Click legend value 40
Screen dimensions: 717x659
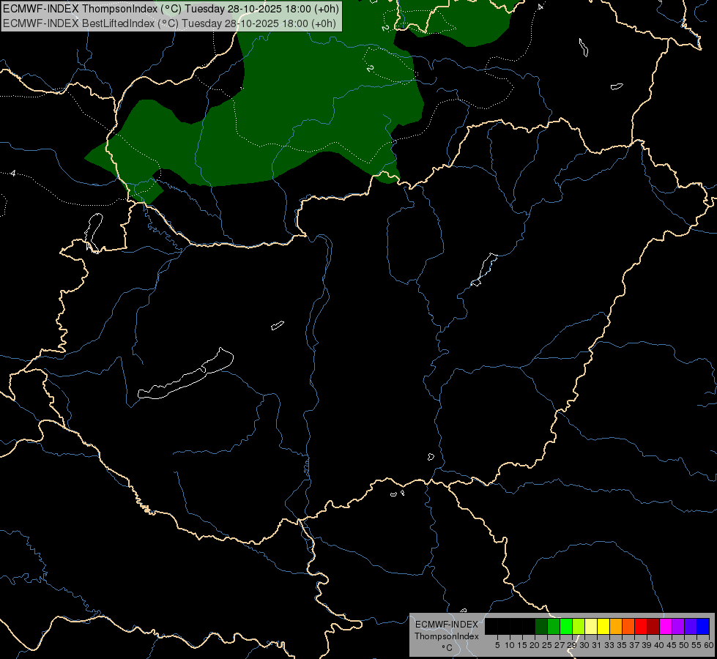(659, 645)
